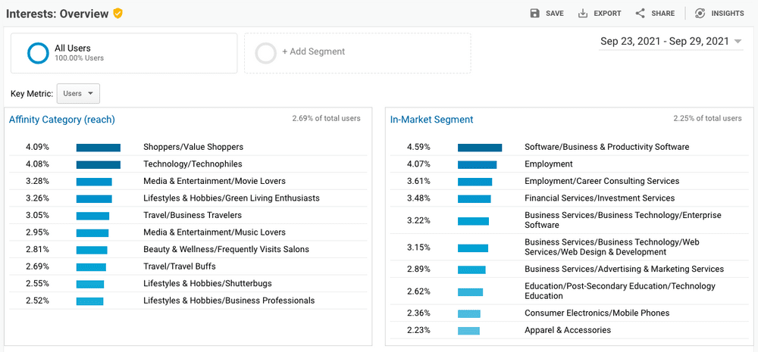Click the Software/Business & Productivity Software bar

480,148
